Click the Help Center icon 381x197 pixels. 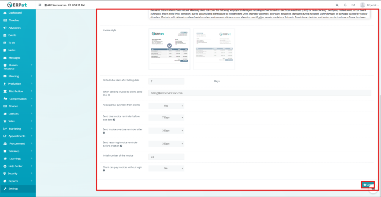5,166
